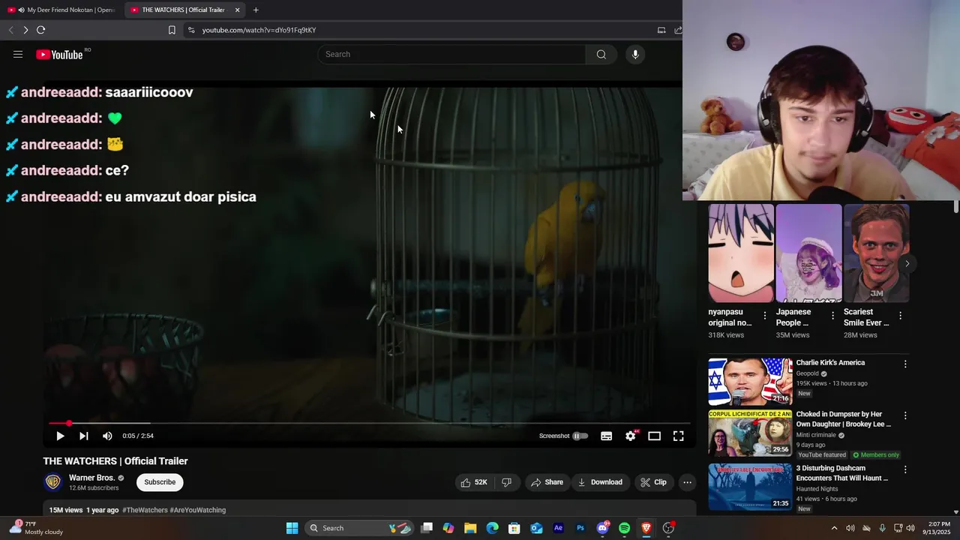Open options for Japanese People short
Viewport: 960px width, 540px height.
pyautogui.click(x=832, y=316)
